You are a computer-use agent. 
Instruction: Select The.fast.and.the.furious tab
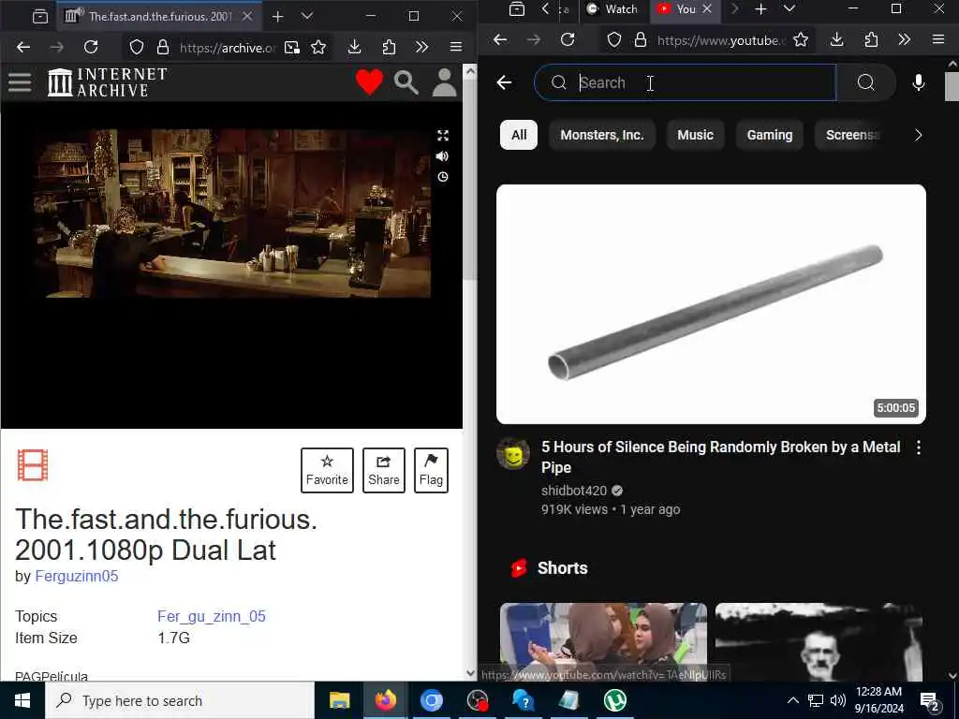click(x=159, y=17)
